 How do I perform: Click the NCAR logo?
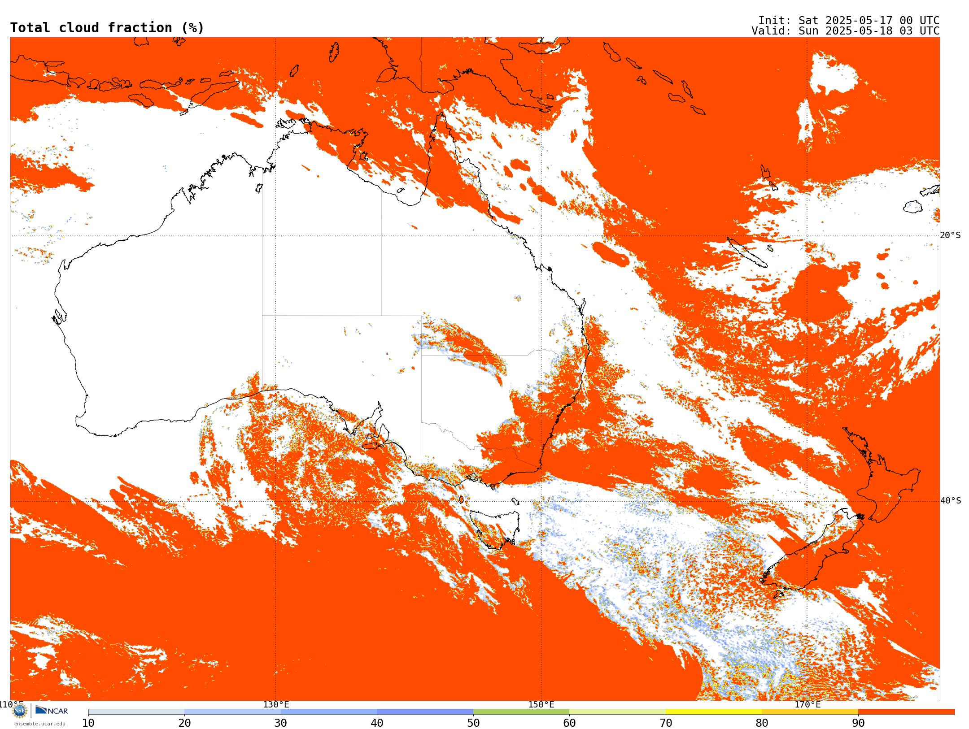pyautogui.click(x=52, y=710)
